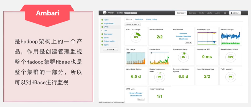This screenshot has width=251, height=107.
Task: Click the ResourceManager Heap gauge
Action: (x=159, y=77)
